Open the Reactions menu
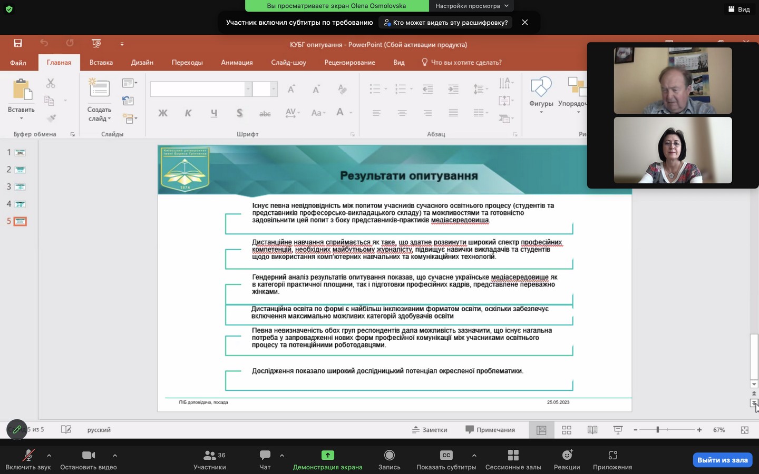Viewport: 759px width, 474px height. (x=567, y=456)
